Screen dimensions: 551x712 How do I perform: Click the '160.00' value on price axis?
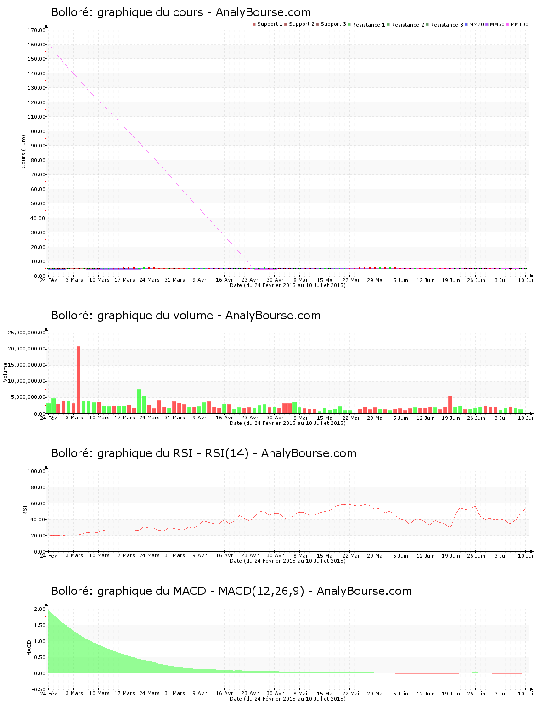(x=36, y=45)
